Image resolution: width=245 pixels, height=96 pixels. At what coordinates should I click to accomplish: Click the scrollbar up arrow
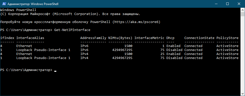coord(242,9)
